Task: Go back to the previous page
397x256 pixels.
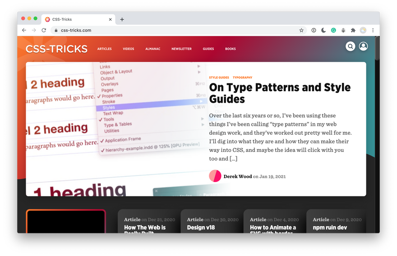Action: [24, 30]
